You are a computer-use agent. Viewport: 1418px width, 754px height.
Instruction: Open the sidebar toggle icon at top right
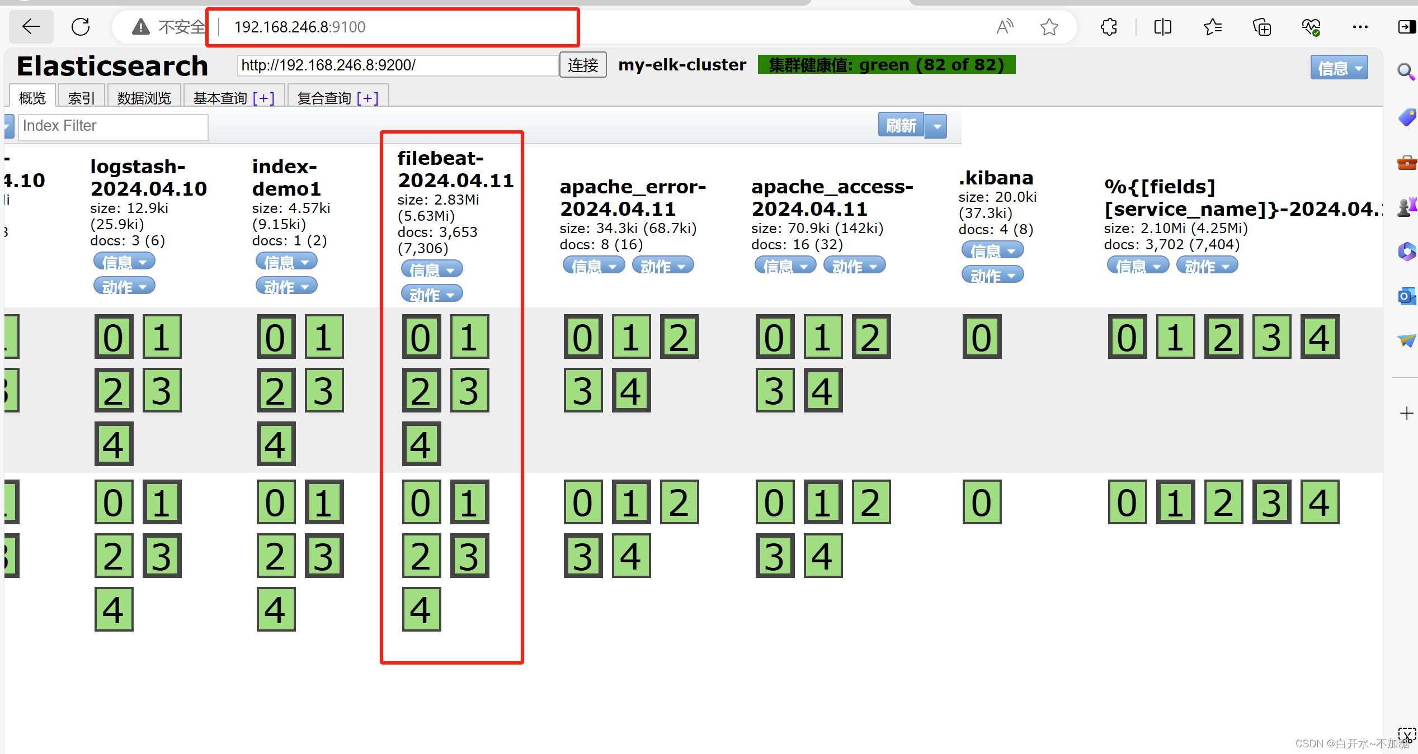pos(1406,26)
